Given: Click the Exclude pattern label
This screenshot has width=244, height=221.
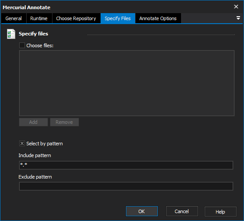Looking at the screenshot, I should click(x=35, y=177).
